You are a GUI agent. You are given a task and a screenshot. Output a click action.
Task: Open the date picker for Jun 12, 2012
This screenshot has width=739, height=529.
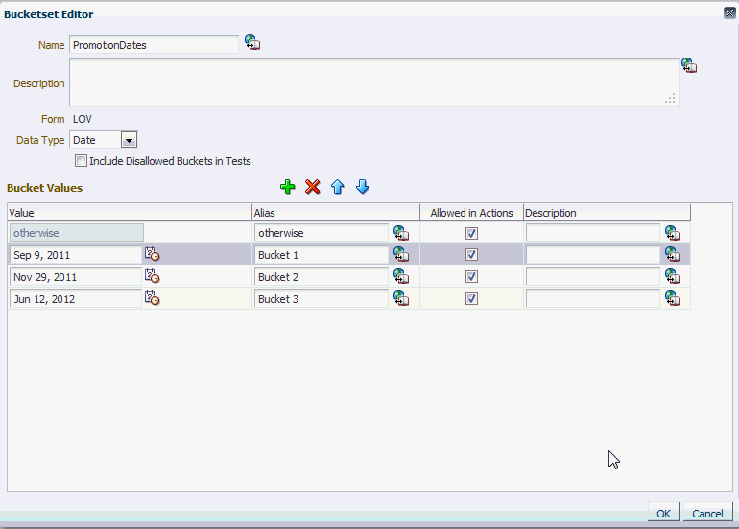pyautogui.click(x=152, y=298)
